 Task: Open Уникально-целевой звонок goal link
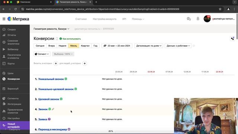pyautogui.click(x=56, y=89)
